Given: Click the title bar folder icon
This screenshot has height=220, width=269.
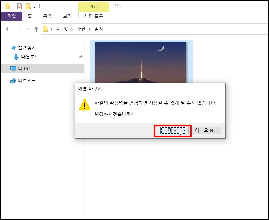Looking at the screenshot, I should pyautogui.click(x=8, y=6).
